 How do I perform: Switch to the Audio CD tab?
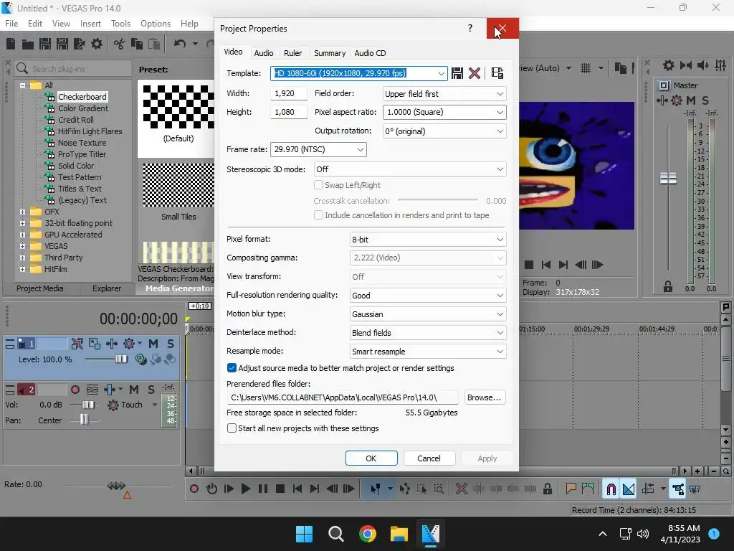pos(370,53)
